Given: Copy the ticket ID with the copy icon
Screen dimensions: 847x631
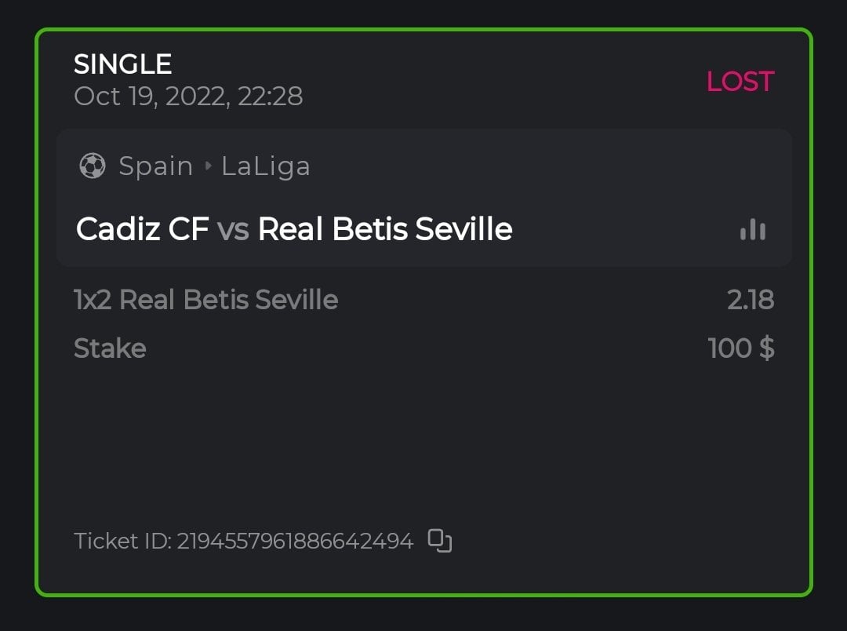Looking at the screenshot, I should (x=440, y=541).
